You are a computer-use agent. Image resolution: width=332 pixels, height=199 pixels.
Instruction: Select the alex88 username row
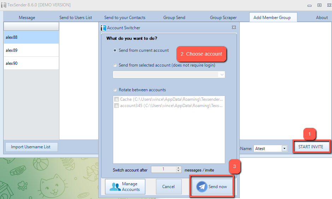pos(31,37)
